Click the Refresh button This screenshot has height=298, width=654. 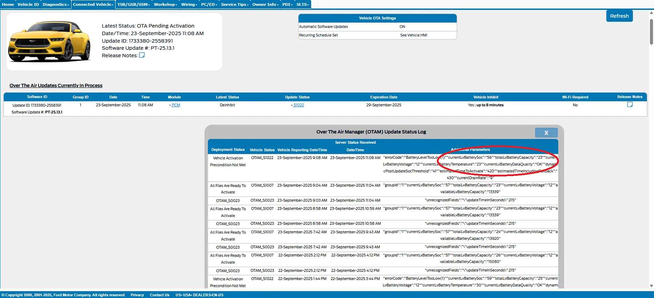619,16
